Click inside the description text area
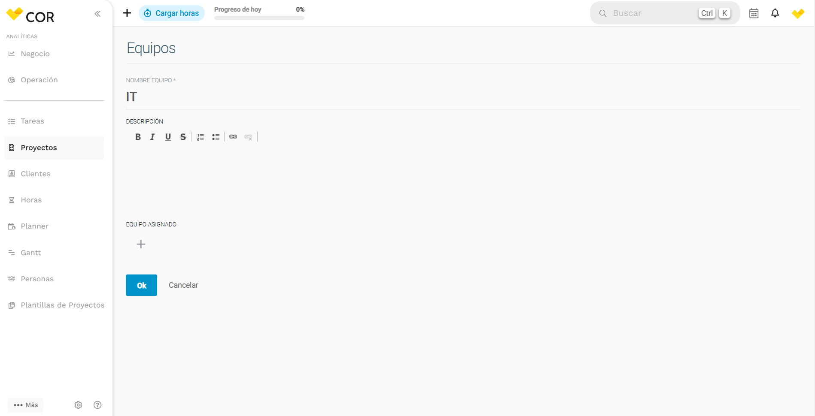 pyautogui.click(x=463, y=180)
